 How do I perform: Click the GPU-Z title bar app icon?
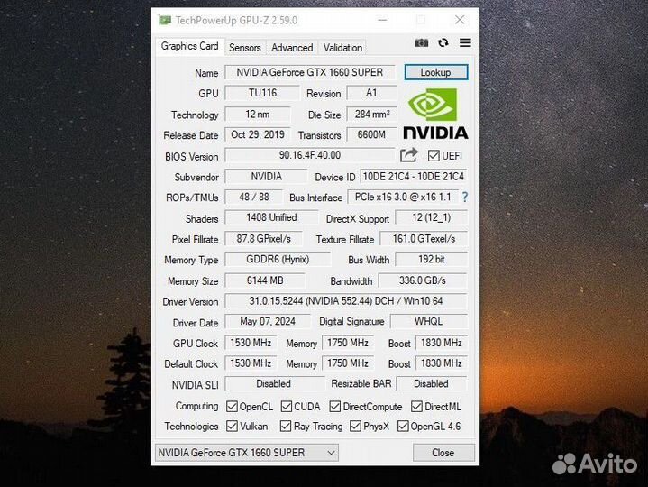(165, 20)
